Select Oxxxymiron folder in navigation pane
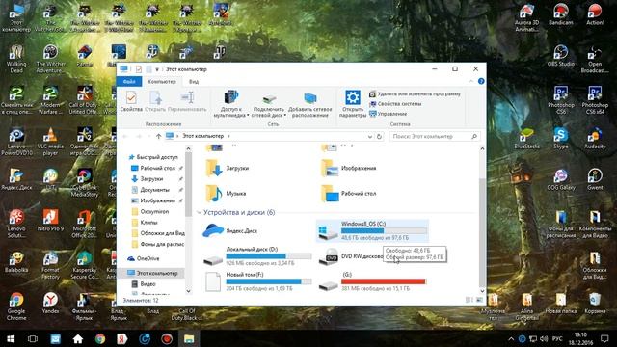This screenshot has height=347, width=617. (x=154, y=212)
